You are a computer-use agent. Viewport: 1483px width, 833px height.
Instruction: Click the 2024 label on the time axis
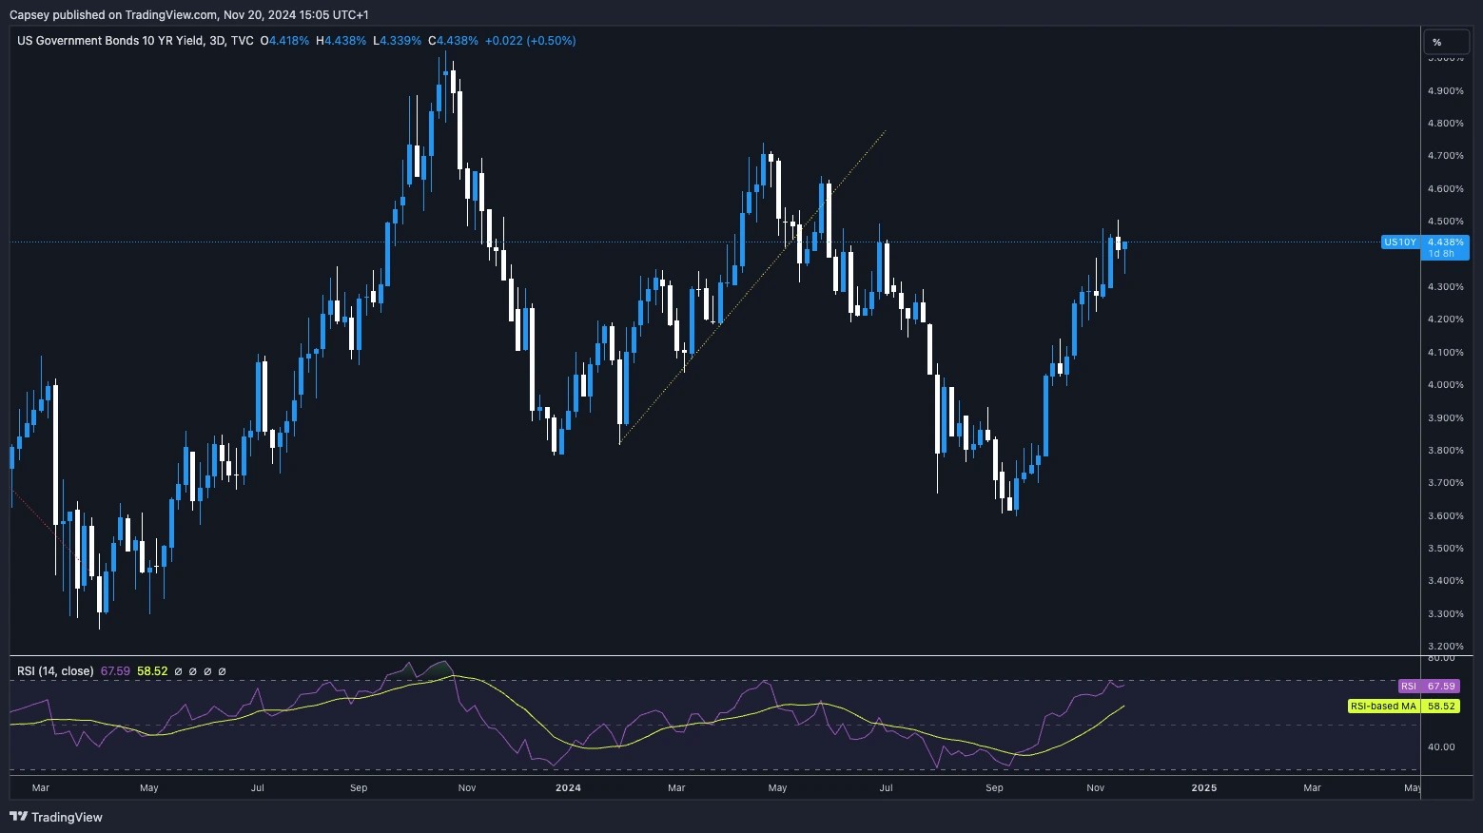(568, 788)
